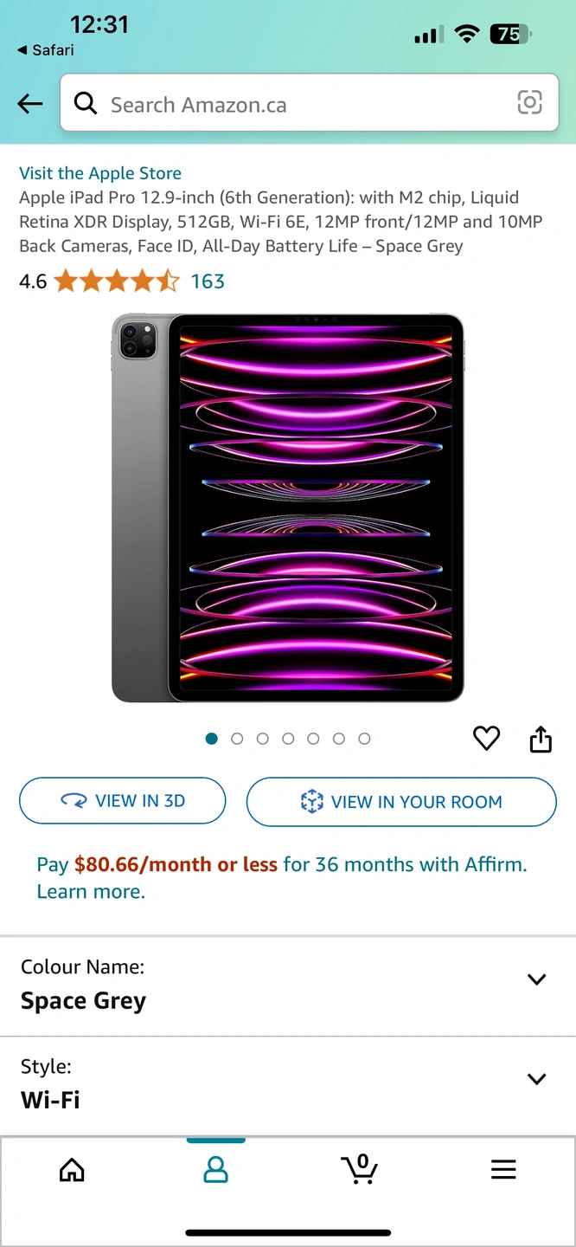
Task: Select the second image carousel dot
Action: [237, 739]
